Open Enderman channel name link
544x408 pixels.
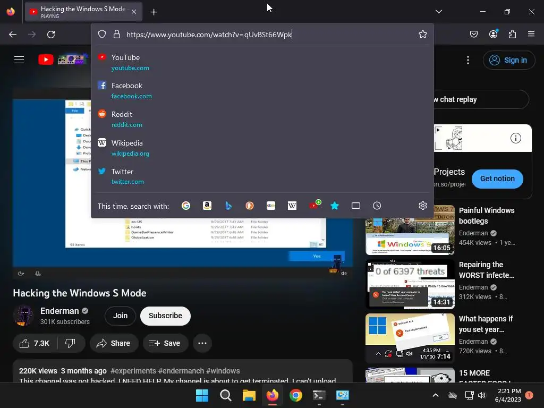pos(59,311)
